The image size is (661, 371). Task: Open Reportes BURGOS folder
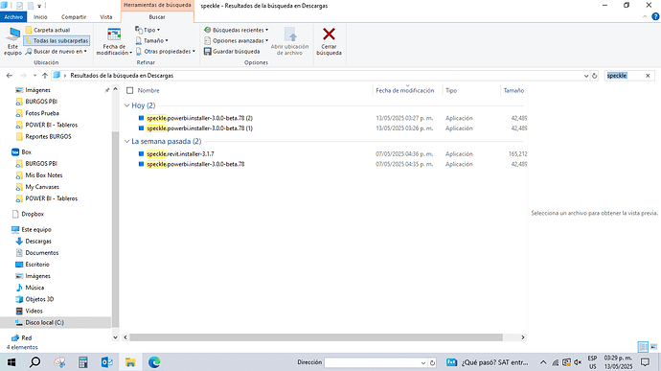[48, 136]
